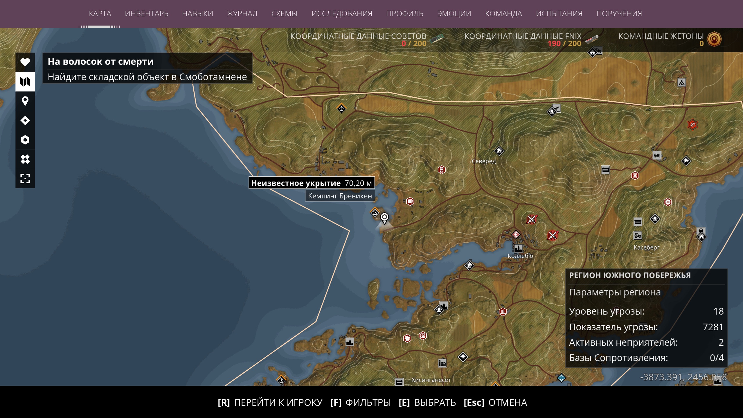Click the map view sidebar icon
The width and height of the screenshot is (743, 418).
pos(25,82)
